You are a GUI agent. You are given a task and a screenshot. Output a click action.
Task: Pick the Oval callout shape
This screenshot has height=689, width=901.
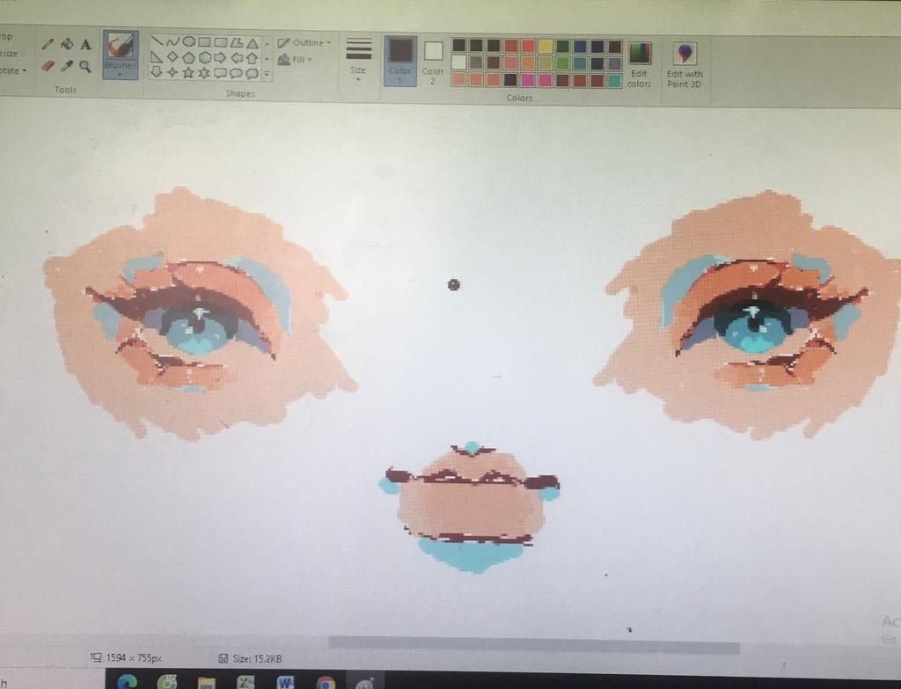(236, 73)
